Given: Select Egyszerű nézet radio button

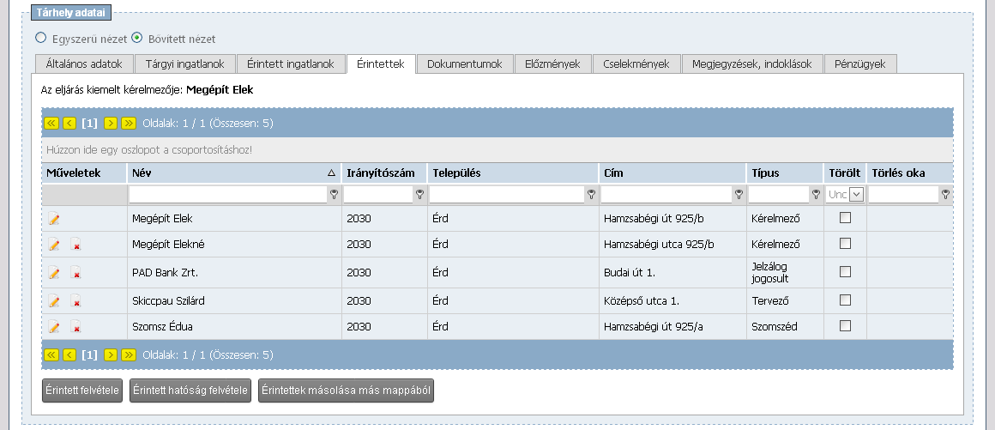Looking at the screenshot, I should 40,38.
